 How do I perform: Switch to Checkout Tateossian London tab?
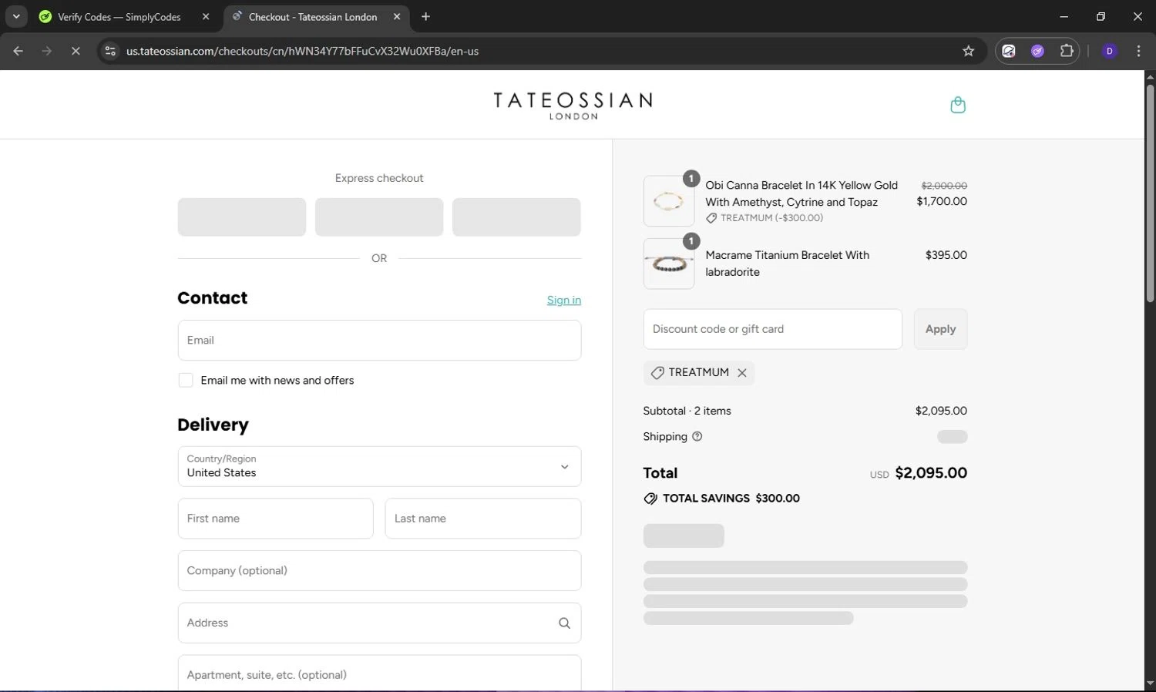tap(312, 16)
